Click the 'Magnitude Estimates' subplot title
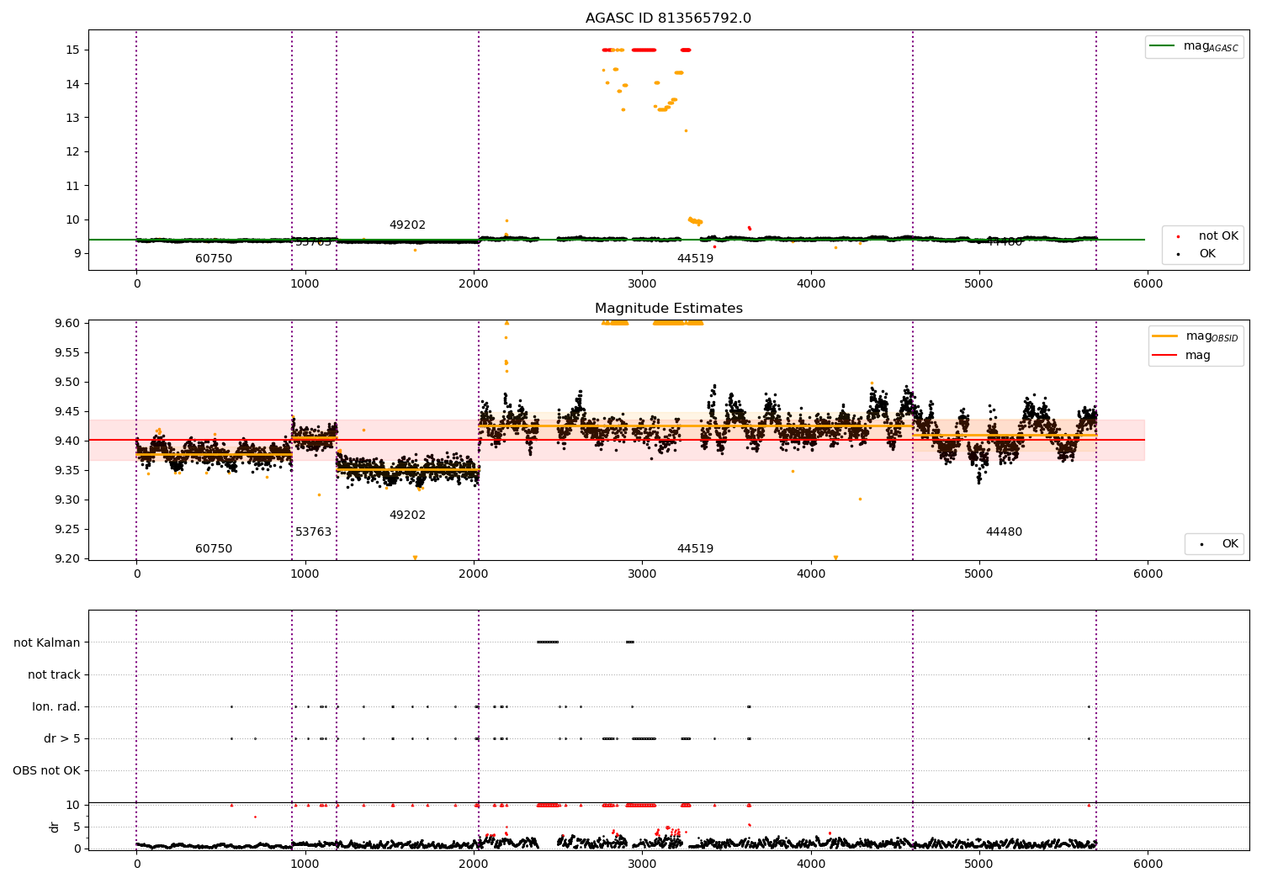The width and height of the screenshot is (1262, 883). [x=668, y=309]
